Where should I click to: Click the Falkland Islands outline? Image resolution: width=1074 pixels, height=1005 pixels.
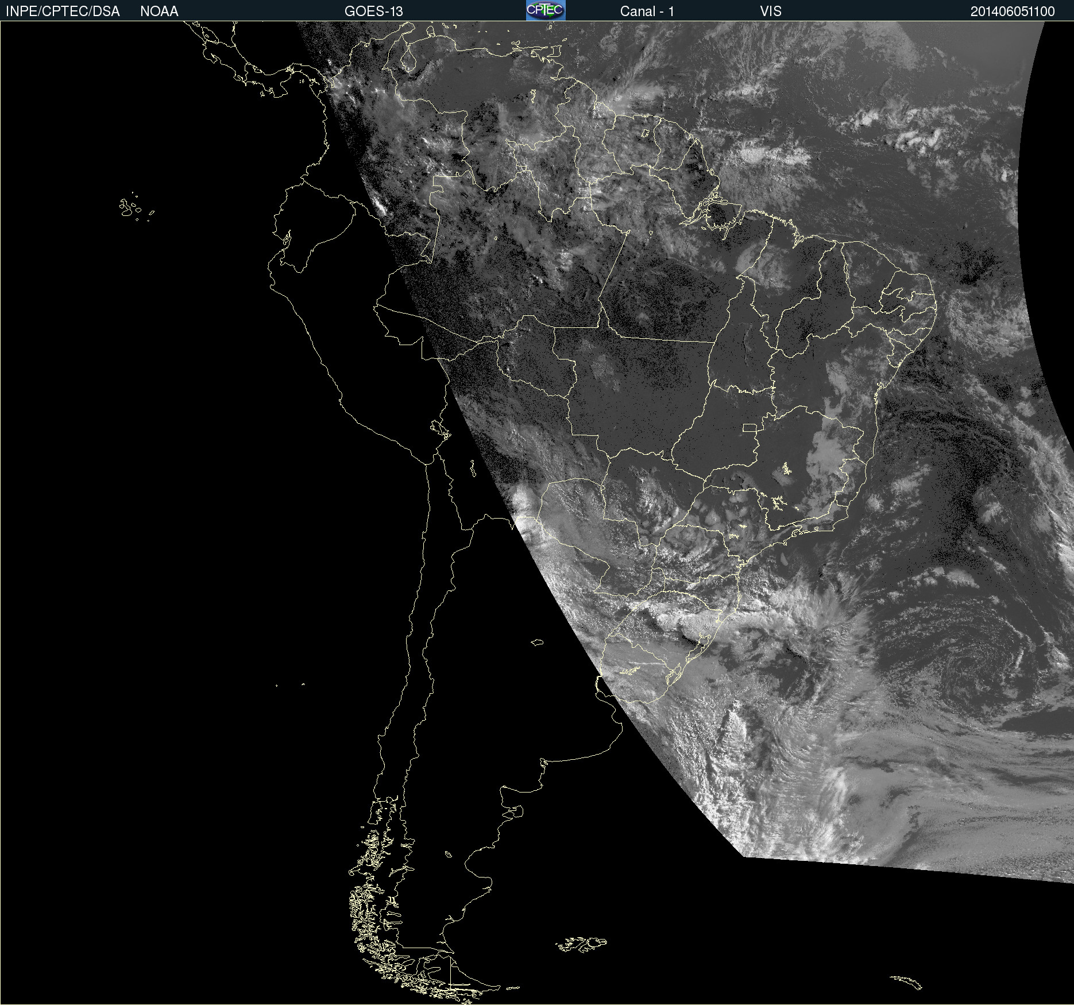click(581, 944)
